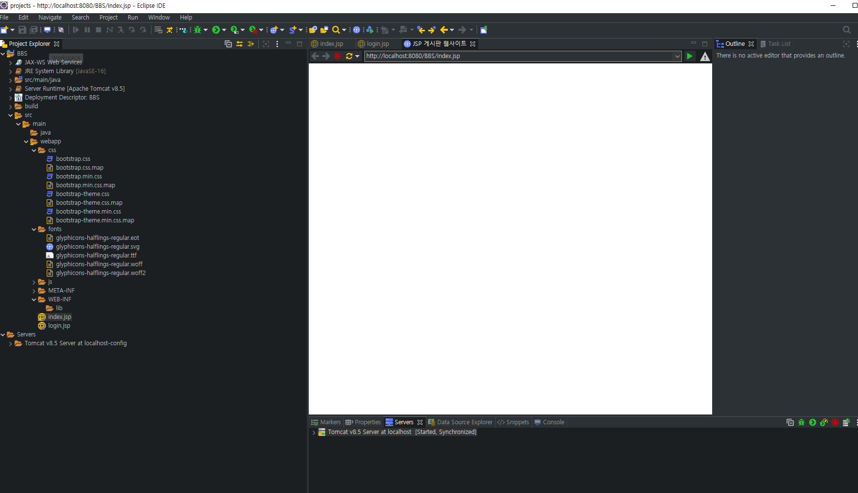Click the green Run icon in main toolbar
The width and height of the screenshot is (858, 493).
(216, 30)
